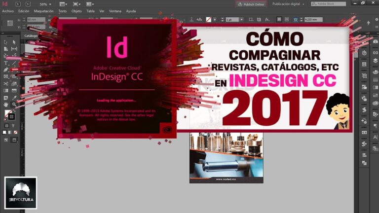Image resolution: width=379 pixels, height=213 pixels.
Task: Select the Hand tool
Action: [6, 105]
